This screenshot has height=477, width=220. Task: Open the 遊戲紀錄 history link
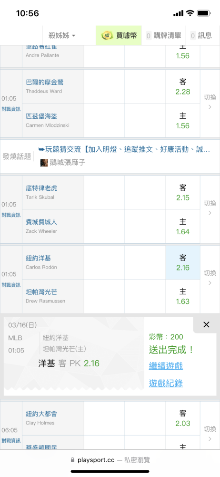click(166, 384)
